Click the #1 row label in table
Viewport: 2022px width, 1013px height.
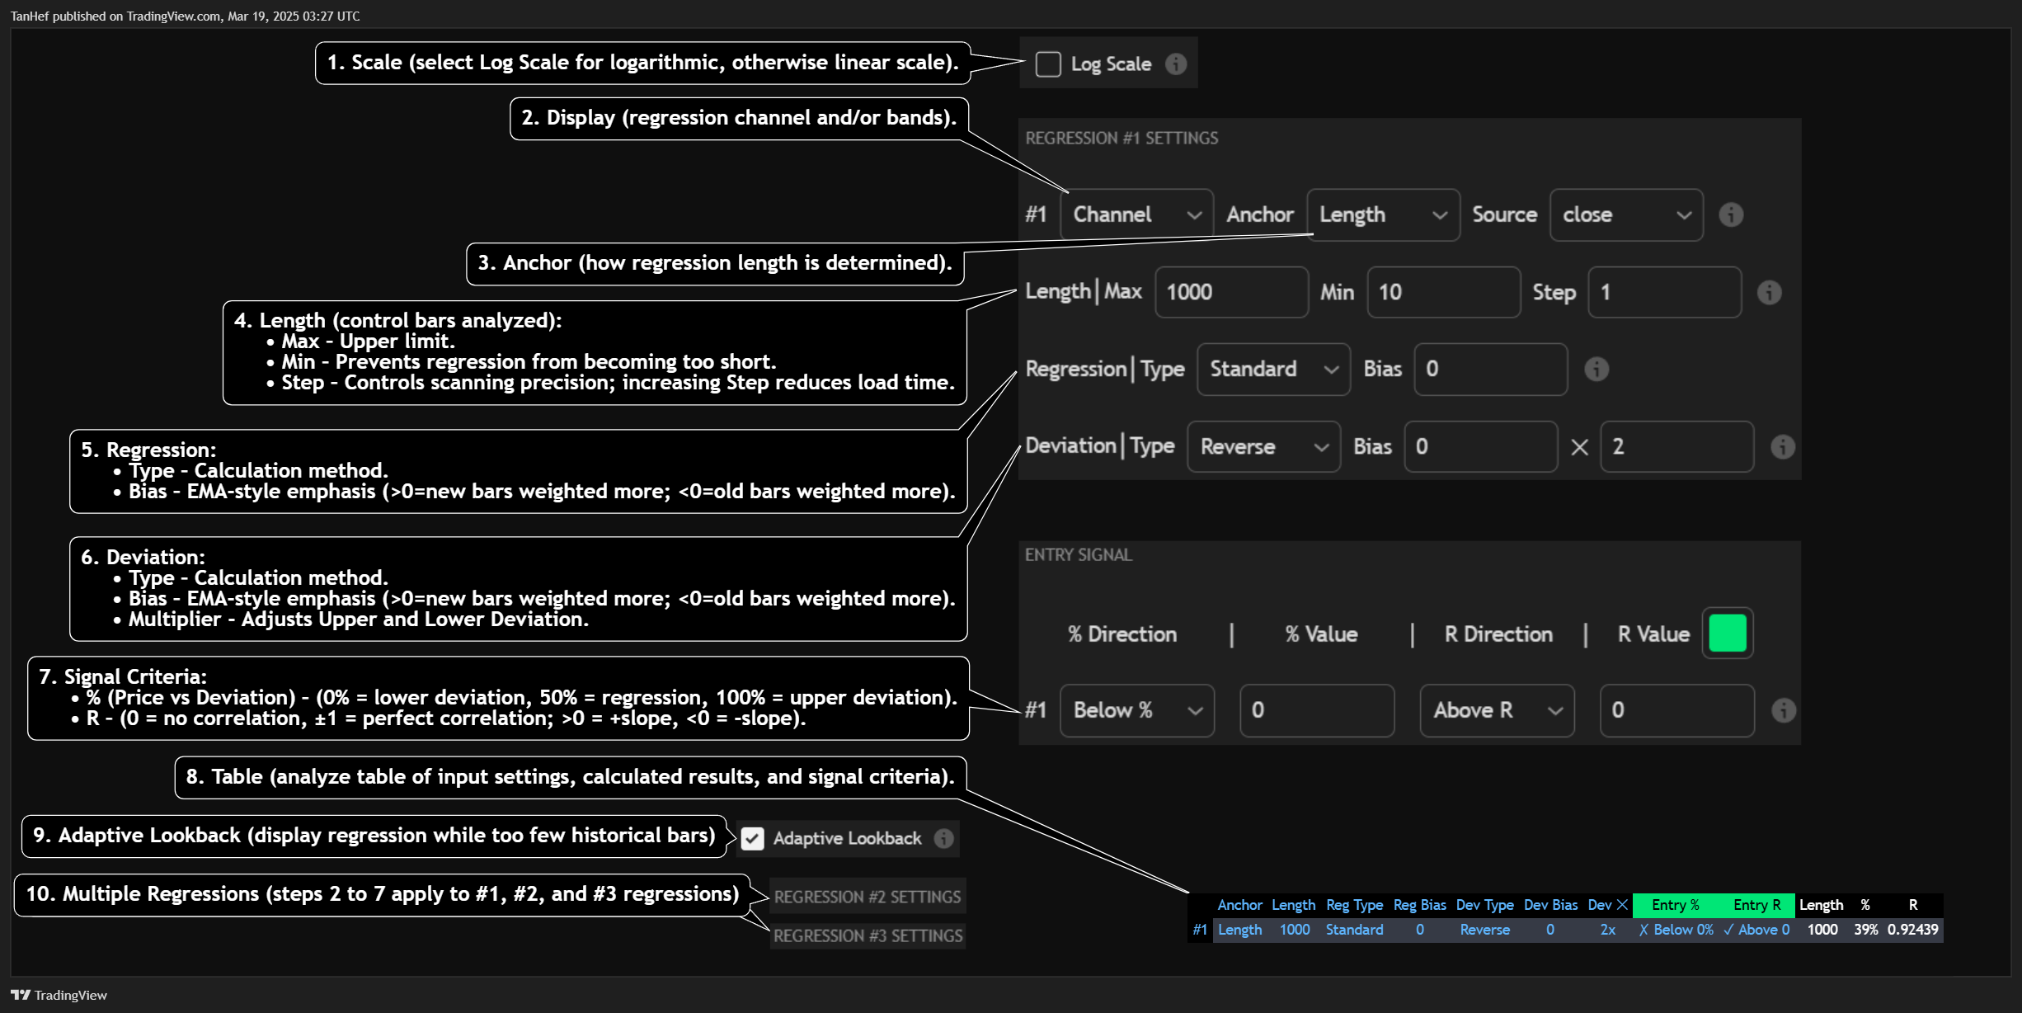pos(1200,930)
